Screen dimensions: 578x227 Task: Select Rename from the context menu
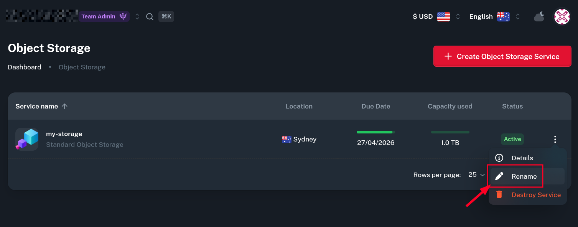(x=524, y=176)
